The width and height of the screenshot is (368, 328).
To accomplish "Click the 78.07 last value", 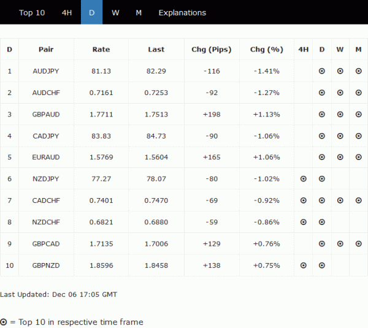I will point(156,179).
